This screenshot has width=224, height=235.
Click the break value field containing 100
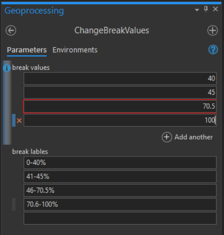pos(120,120)
